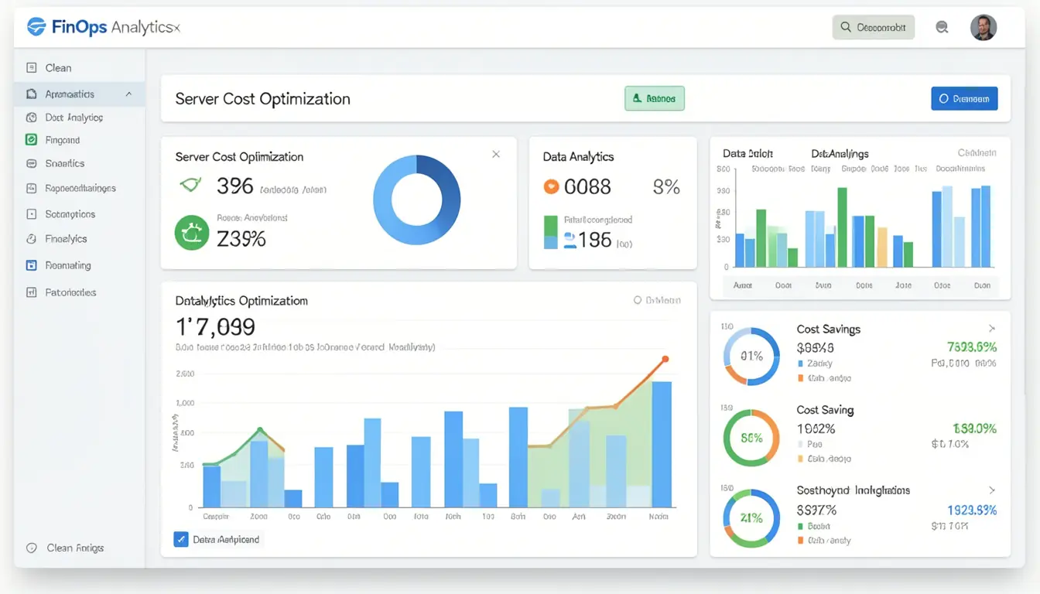Click the 61% donut chart
This screenshot has height=594, width=1040.
click(751, 357)
